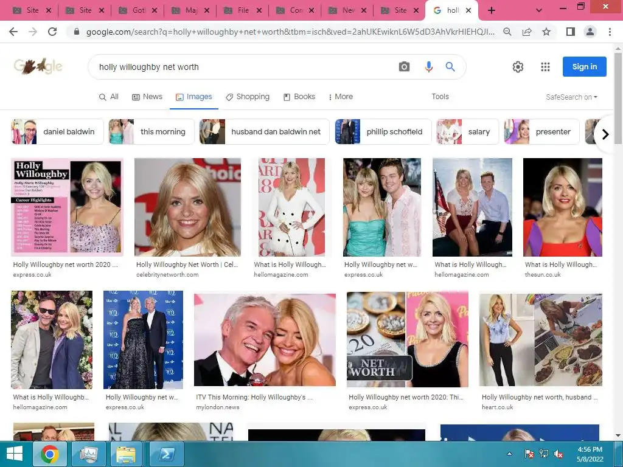
Task: Select the Images tab
Action: [x=194, y=97]
